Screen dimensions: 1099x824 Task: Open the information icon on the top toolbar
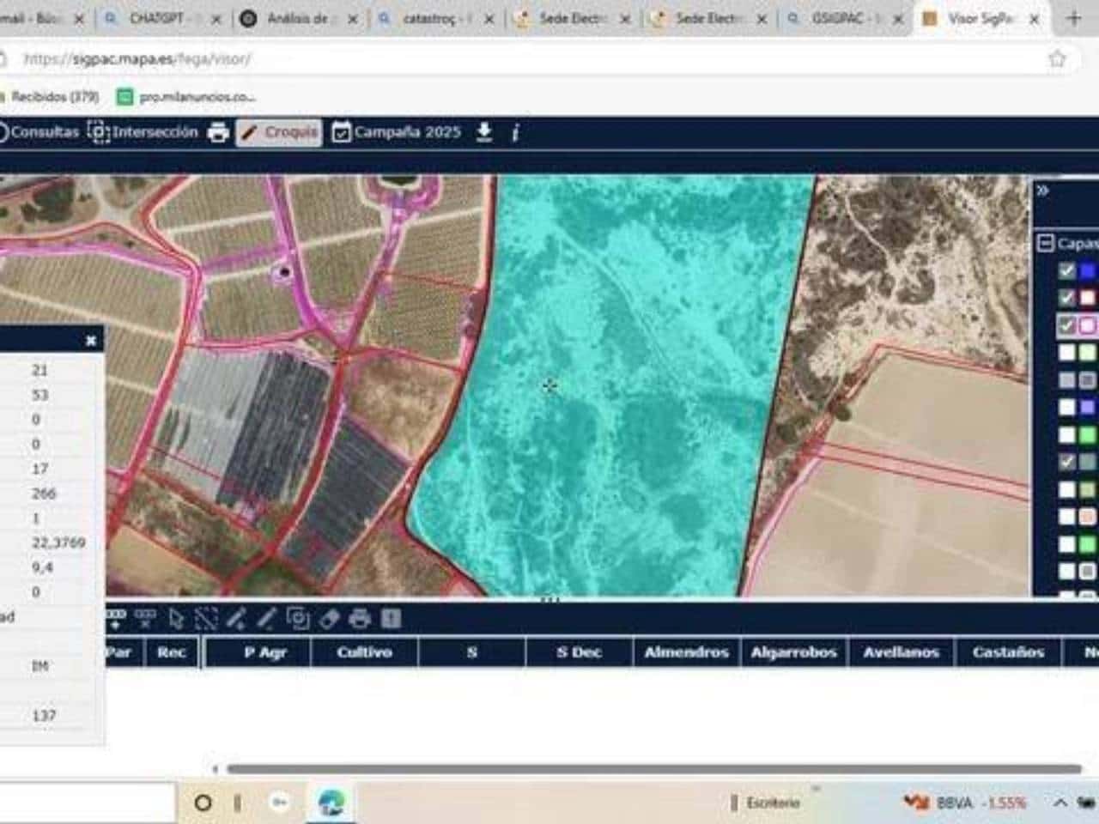tap(515, 131)
